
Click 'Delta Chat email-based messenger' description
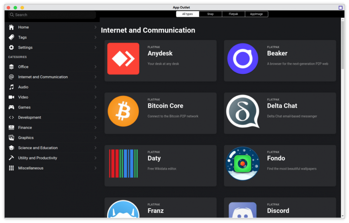pos(292,116)
